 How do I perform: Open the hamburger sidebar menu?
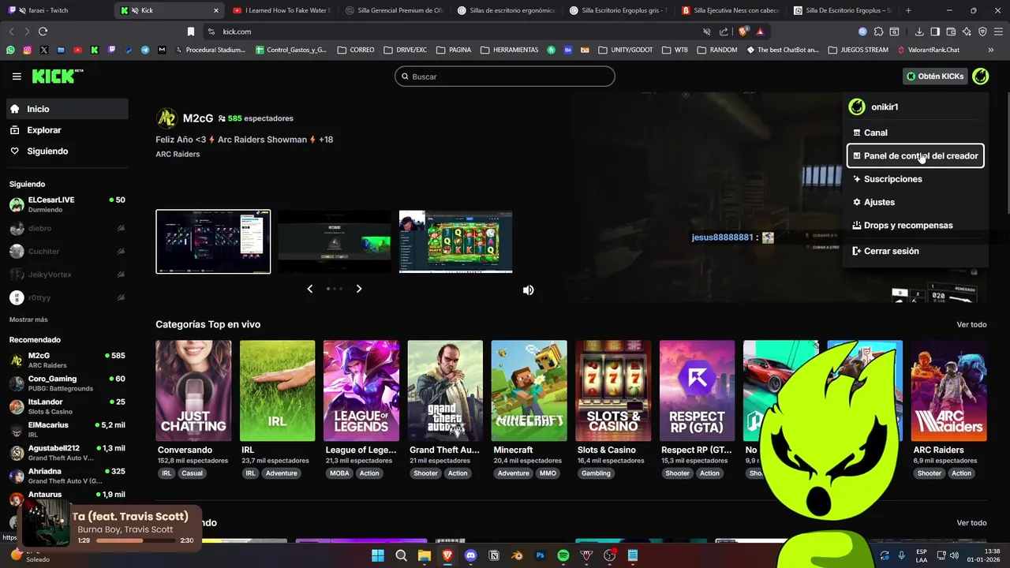coord(17,77)
